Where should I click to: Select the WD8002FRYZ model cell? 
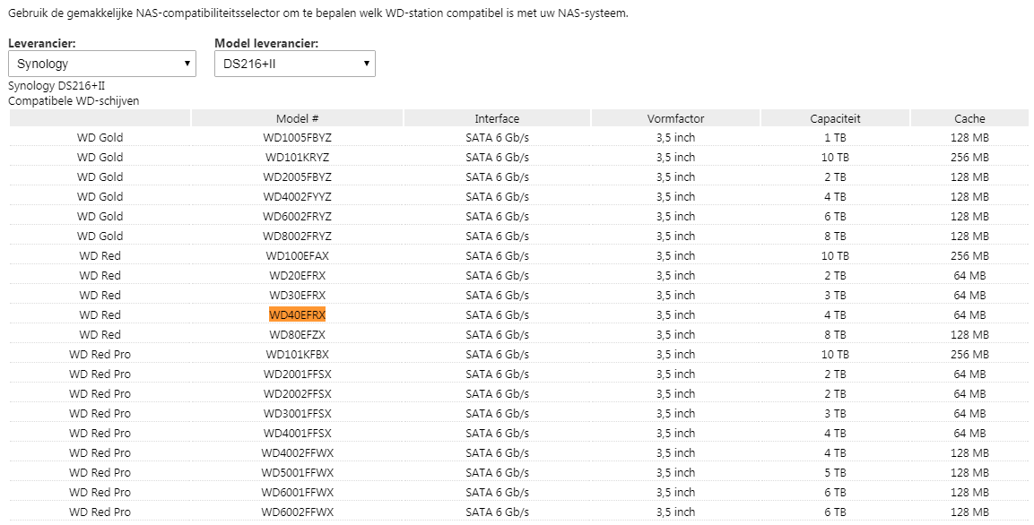pyautogui.click(x=297, y=236)
